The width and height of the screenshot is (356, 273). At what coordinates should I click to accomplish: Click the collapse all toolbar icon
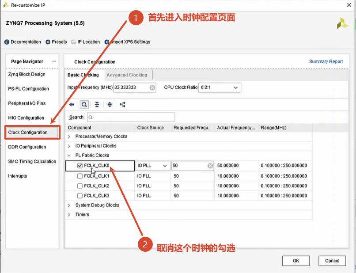[x=97, y=105]
